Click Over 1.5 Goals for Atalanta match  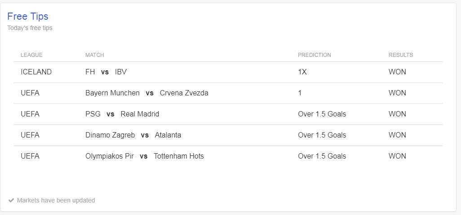[322, 135]
